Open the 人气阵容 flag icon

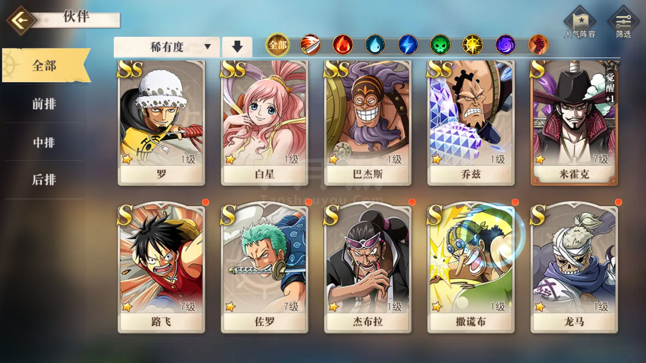[x=580, y=23]
